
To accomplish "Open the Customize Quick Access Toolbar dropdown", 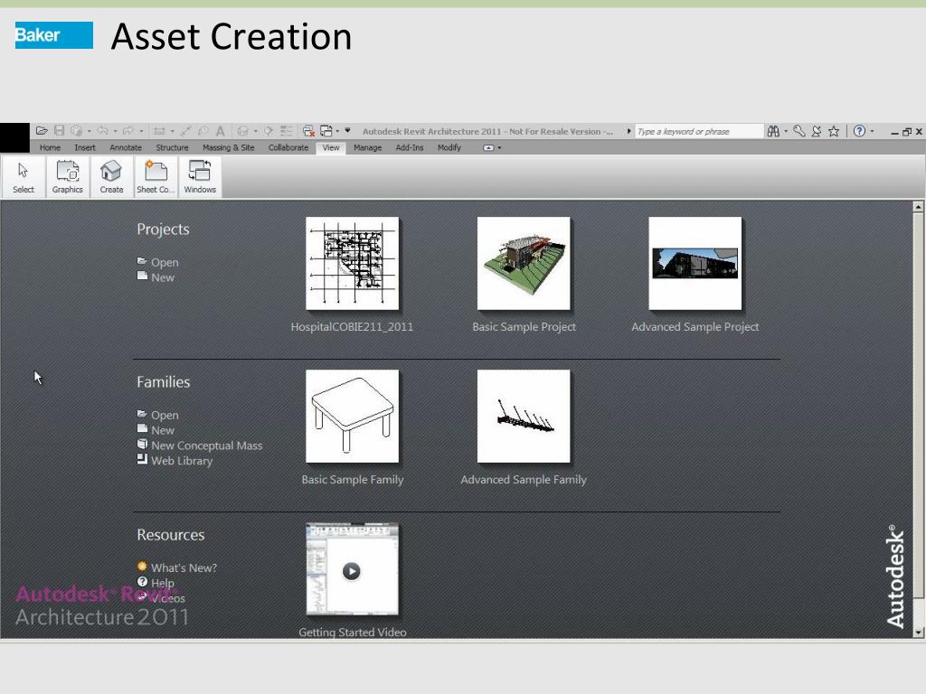I will [347, 130].
